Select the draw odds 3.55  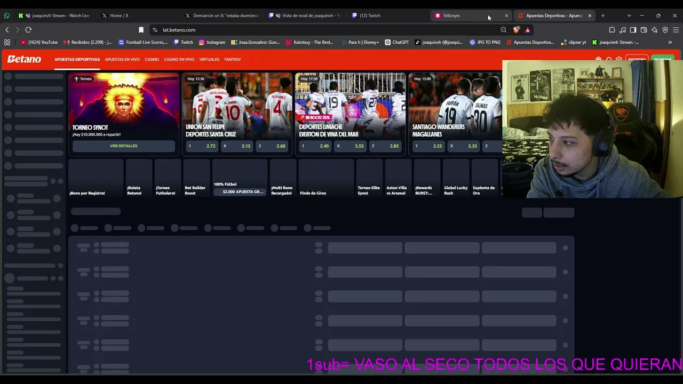[x=351, y=146]
